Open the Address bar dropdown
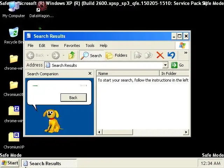The width and height of the screenshot is (224, 168). click(x=165, y=65)
